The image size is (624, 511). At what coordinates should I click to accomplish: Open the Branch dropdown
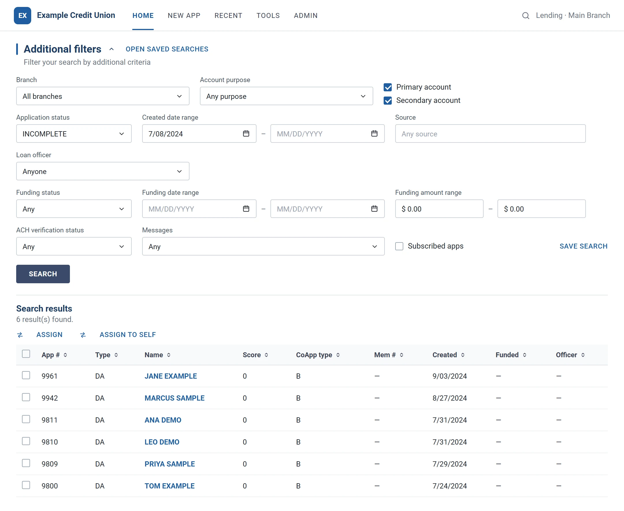tap(103, 96)
